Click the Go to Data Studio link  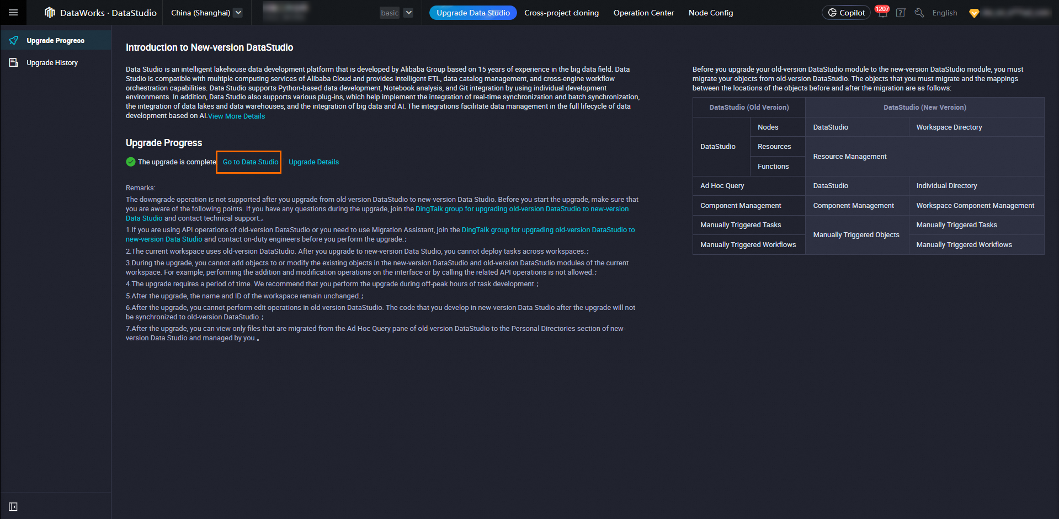pyautogui.click(x=250, y=162)
